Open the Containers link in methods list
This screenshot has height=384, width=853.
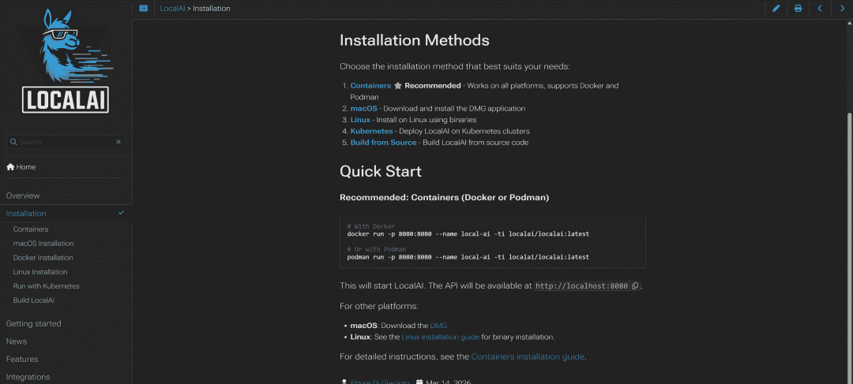pyautogui.click(x=370, y=86)
